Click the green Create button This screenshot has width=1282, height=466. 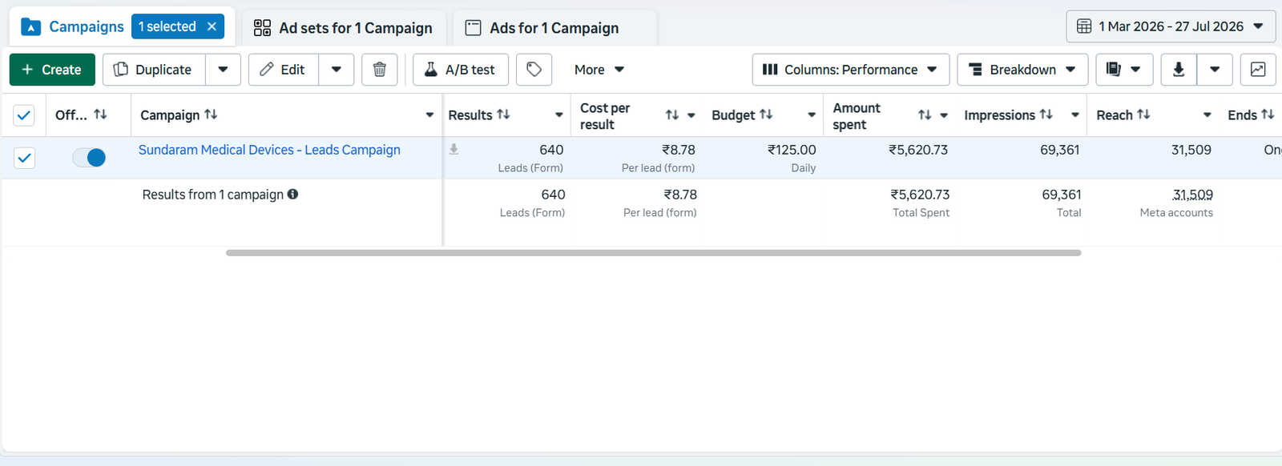click(x=52, y=70)
